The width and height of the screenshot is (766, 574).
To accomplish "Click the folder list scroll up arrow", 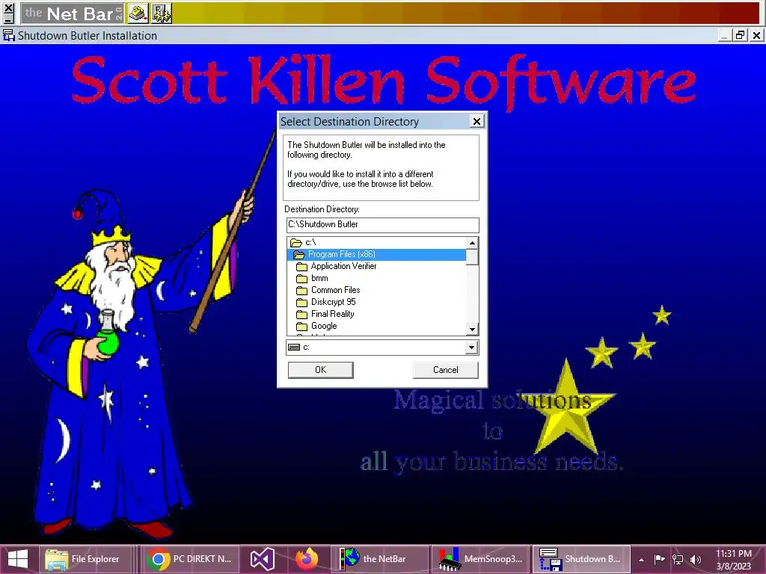I will click(472, 243).
